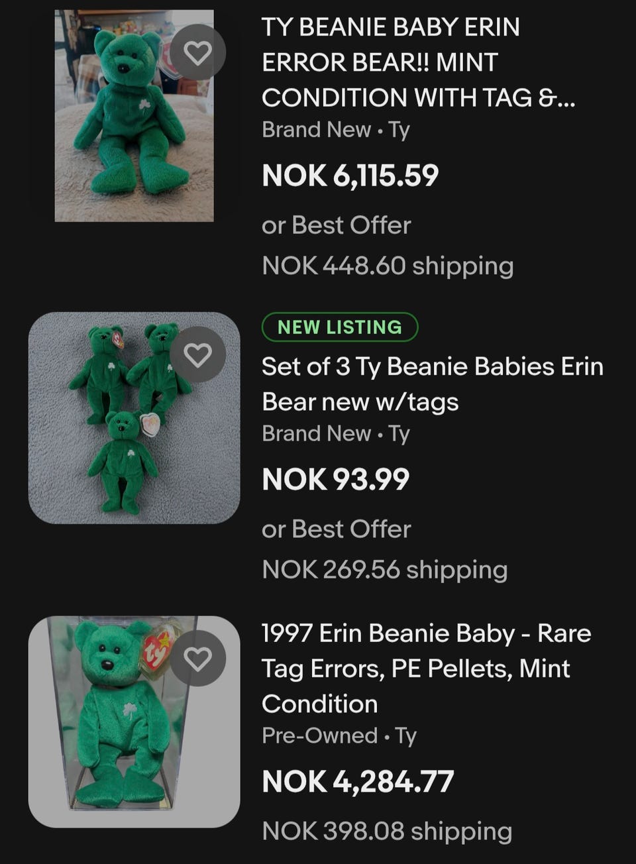636x864 pixels.
Task: Select the NOK 6,115.59 price
Action: pyautogui.click(x=350, y=176)
